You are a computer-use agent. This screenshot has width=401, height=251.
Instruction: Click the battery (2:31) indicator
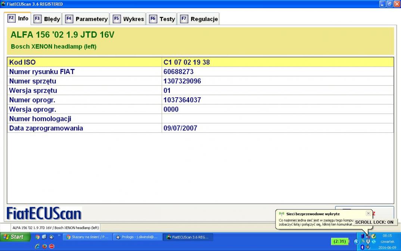pos(340,241)
